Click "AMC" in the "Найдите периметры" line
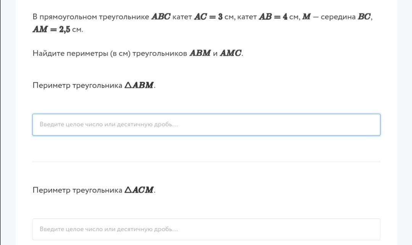Image resolution: width=412 pixels, height=245 pixels. (x=230, y=53)
